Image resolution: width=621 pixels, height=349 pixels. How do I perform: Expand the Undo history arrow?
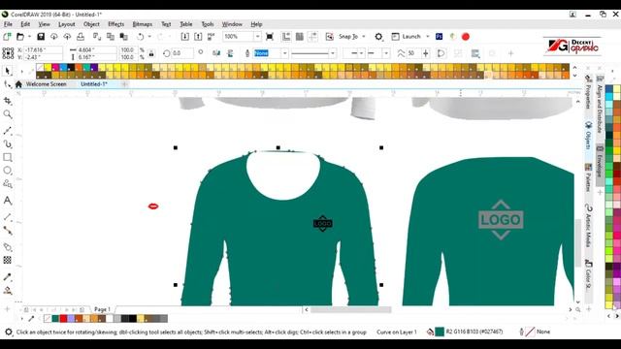coord(149,37)
